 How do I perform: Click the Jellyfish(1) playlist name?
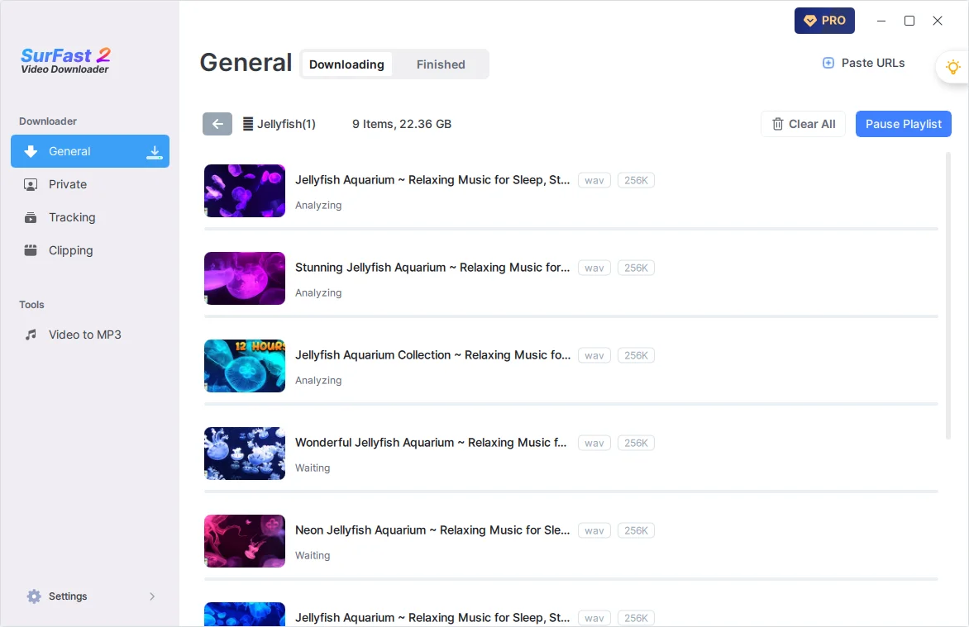[x=286, y=124]
